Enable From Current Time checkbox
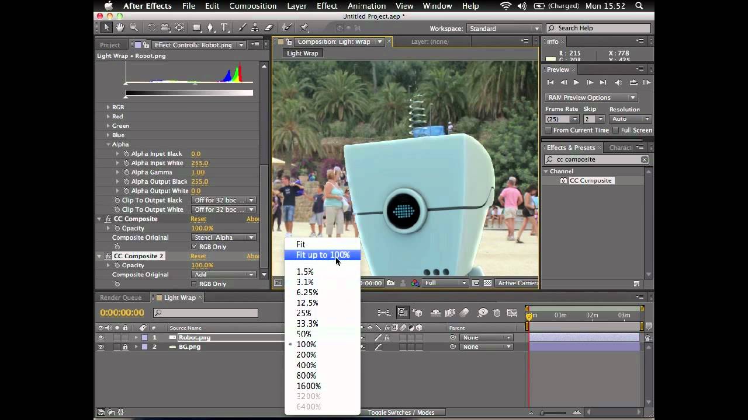The image size is (748, 420). click(548, 130)
